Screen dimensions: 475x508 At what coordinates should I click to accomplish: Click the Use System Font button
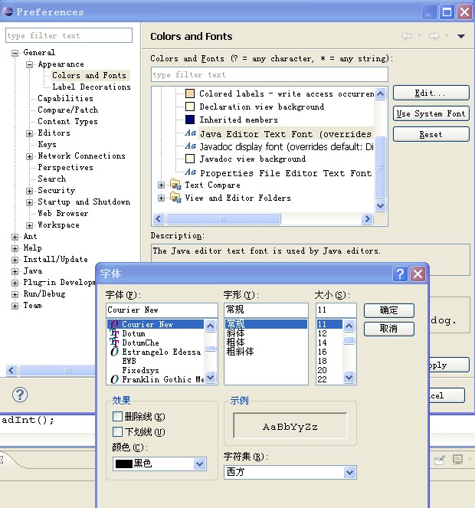point(431,113)
